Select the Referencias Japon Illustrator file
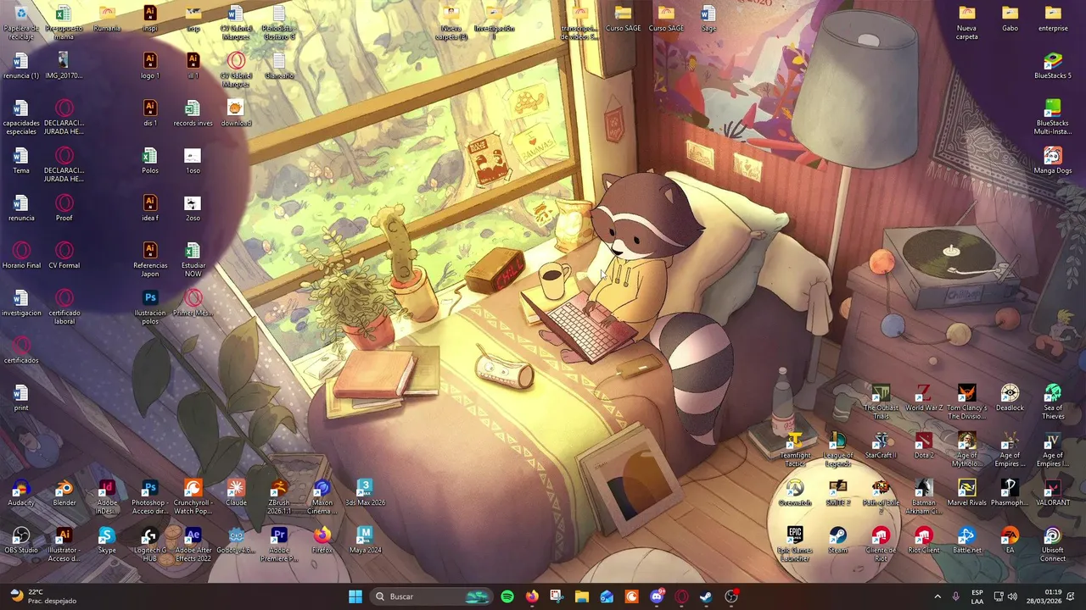 click(x=150, y=260)
